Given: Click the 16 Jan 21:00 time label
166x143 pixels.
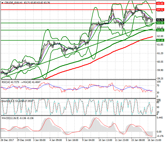Looking at the screenshot, I should tap(155, 140).
